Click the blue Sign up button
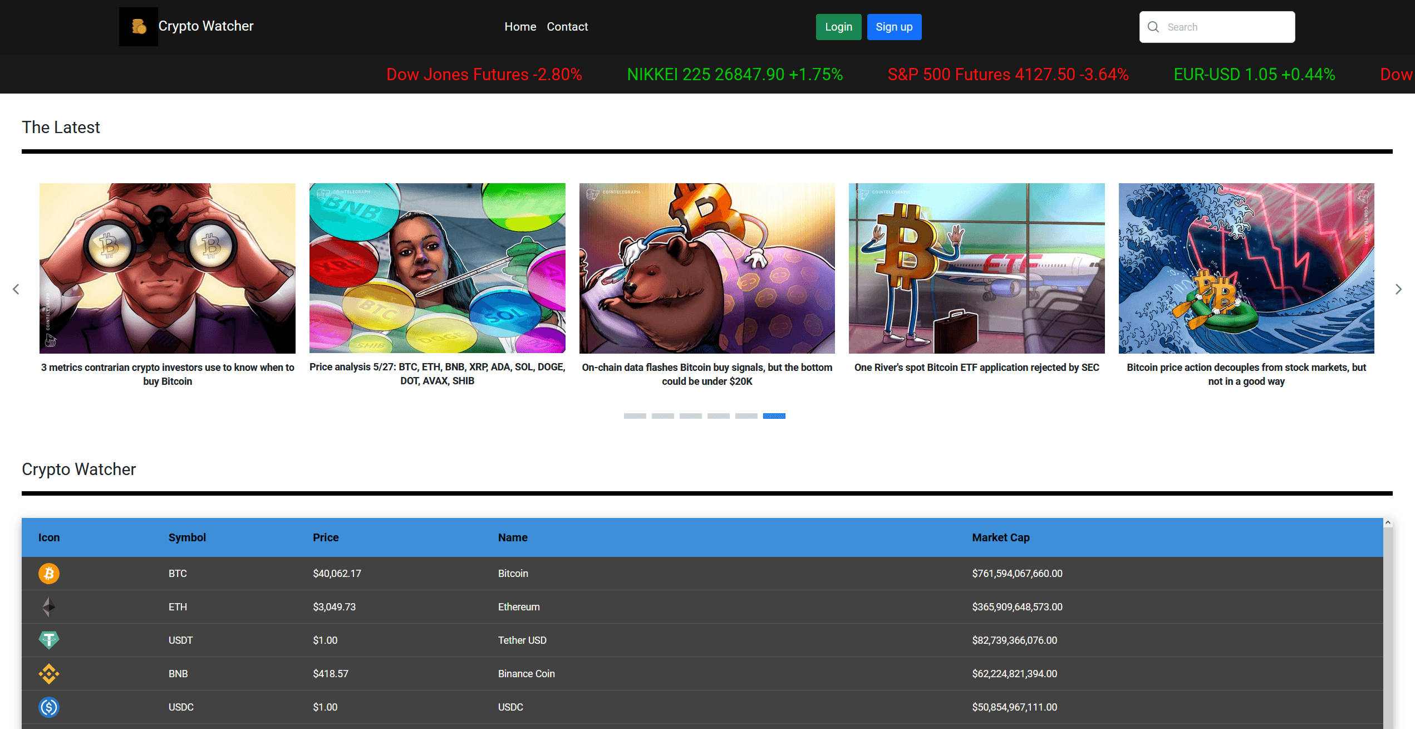 [894, 26]
